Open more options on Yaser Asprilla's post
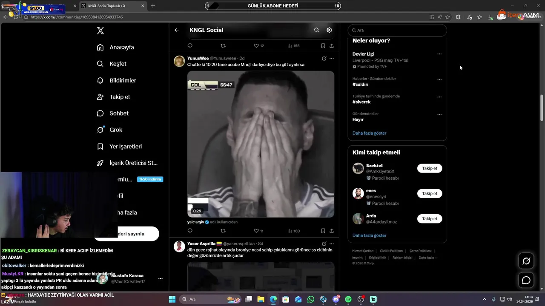This screenshot has height=306, width=545. (x=332, y=244)
